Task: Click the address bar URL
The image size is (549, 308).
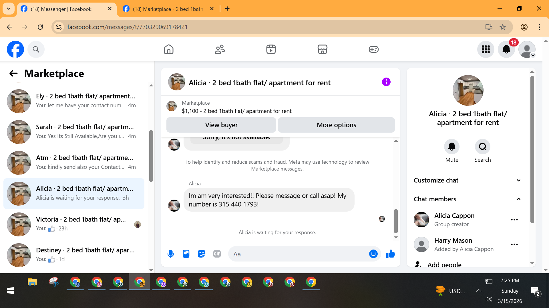Action: coord(128,27)
